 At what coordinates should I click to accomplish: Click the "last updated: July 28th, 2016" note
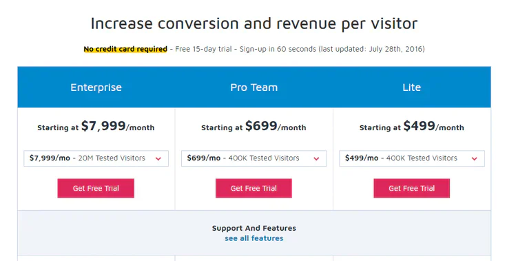371,49
